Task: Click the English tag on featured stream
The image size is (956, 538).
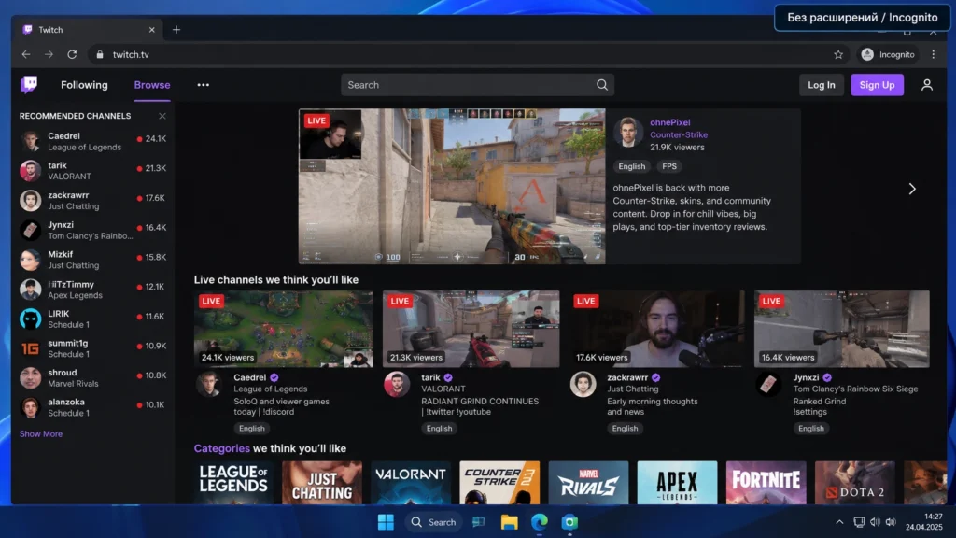Action: (x=631, y=166)
